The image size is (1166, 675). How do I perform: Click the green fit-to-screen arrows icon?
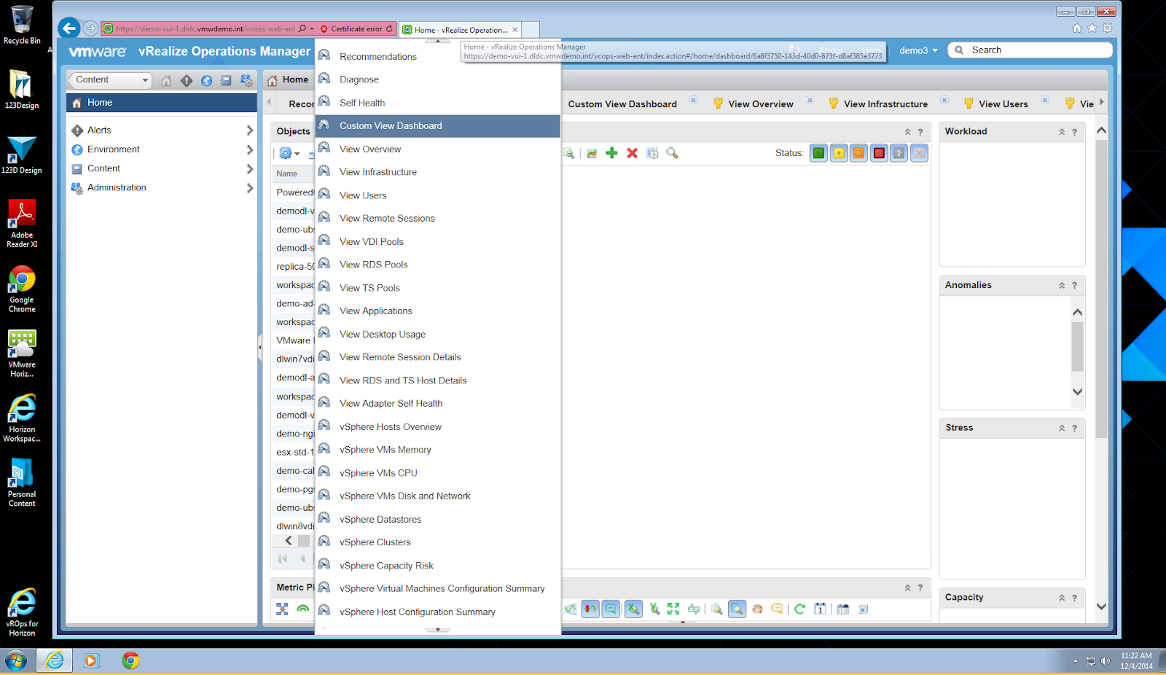tap(673, 609)
